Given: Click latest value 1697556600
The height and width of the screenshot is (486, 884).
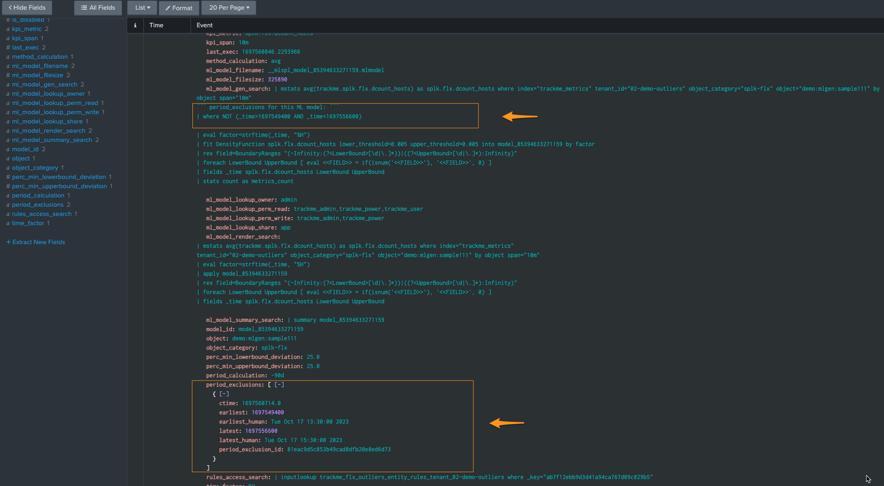Looking at the screenshot, I should click(261, 431).
